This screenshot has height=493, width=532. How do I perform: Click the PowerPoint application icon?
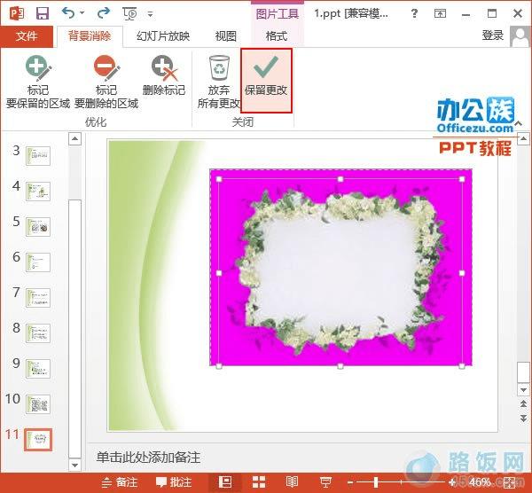[16, 14]
